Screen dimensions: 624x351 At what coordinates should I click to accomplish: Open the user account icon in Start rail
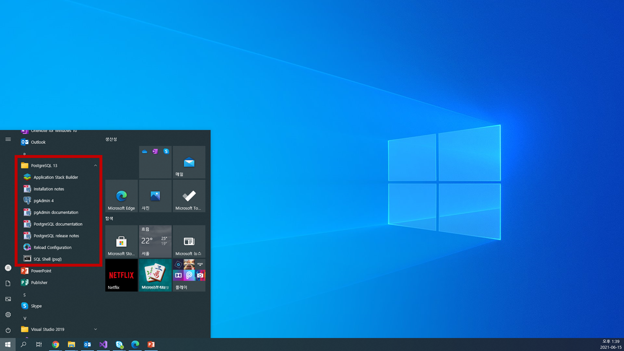coord(8,268)
